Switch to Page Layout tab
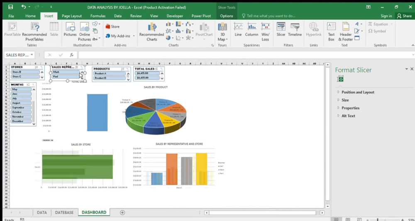 pyautogui.click(x=72, y=16)
